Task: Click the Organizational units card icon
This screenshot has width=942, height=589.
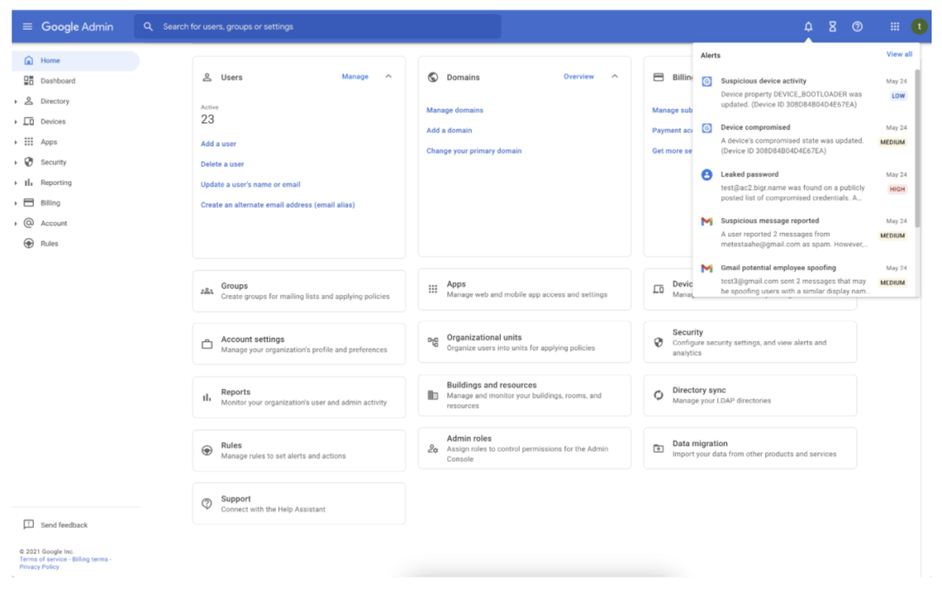Action: 433,343
